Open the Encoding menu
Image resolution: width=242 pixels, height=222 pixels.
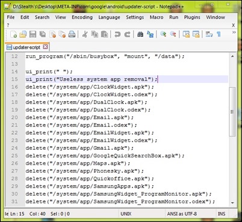tap(82, 17)
